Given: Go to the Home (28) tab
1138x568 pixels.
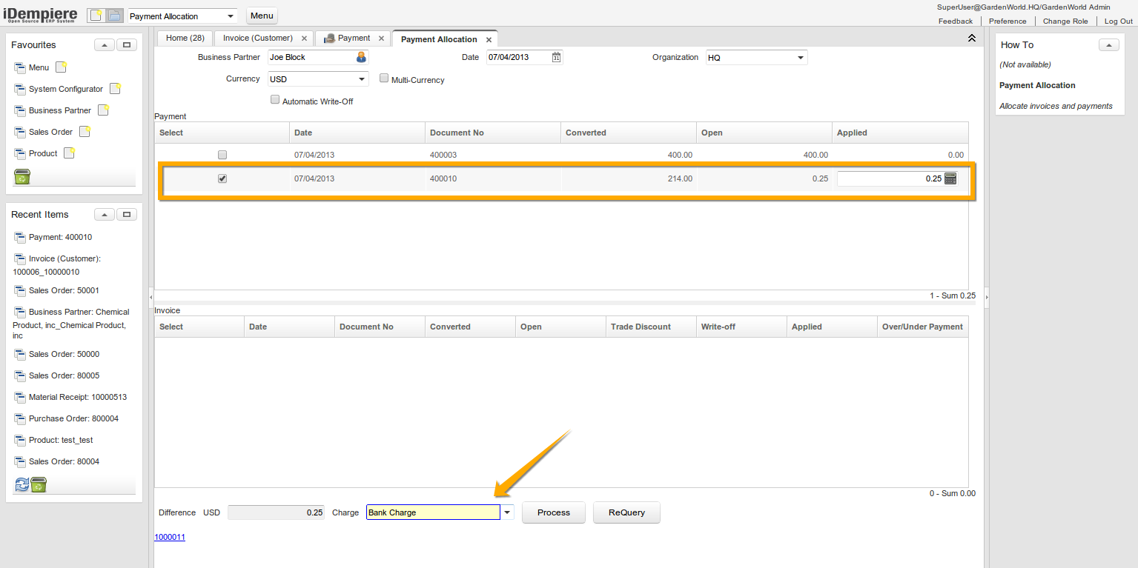Looking at the screenshot, I should [x=185, y=38].
